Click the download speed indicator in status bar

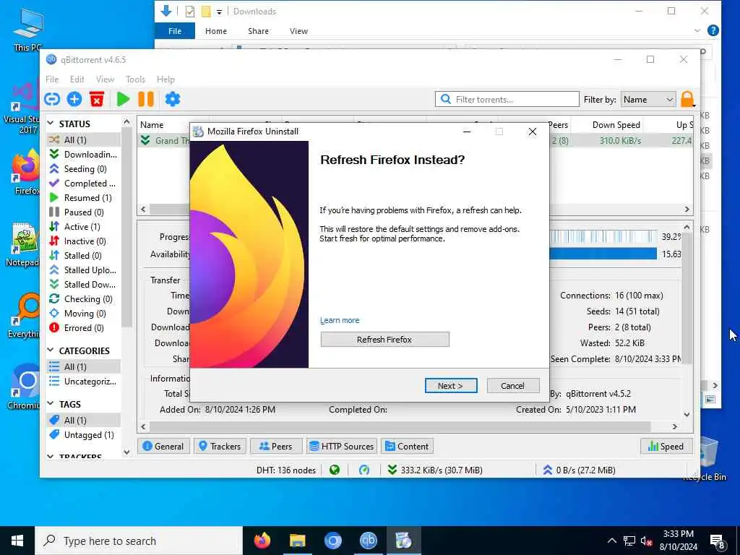[x=434, y=470]
